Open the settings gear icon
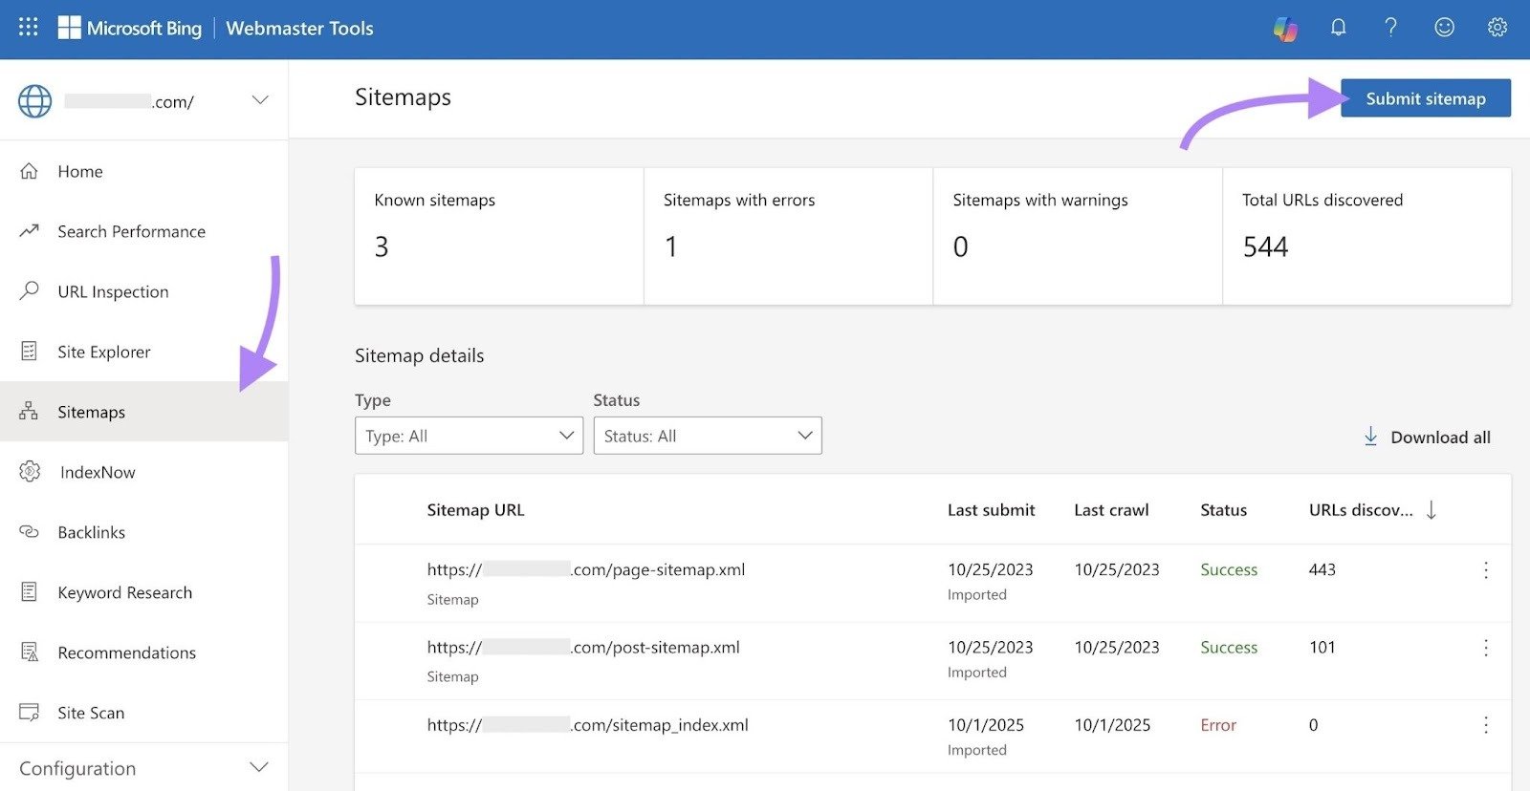1530x791 pixels. click(1497, 28)
